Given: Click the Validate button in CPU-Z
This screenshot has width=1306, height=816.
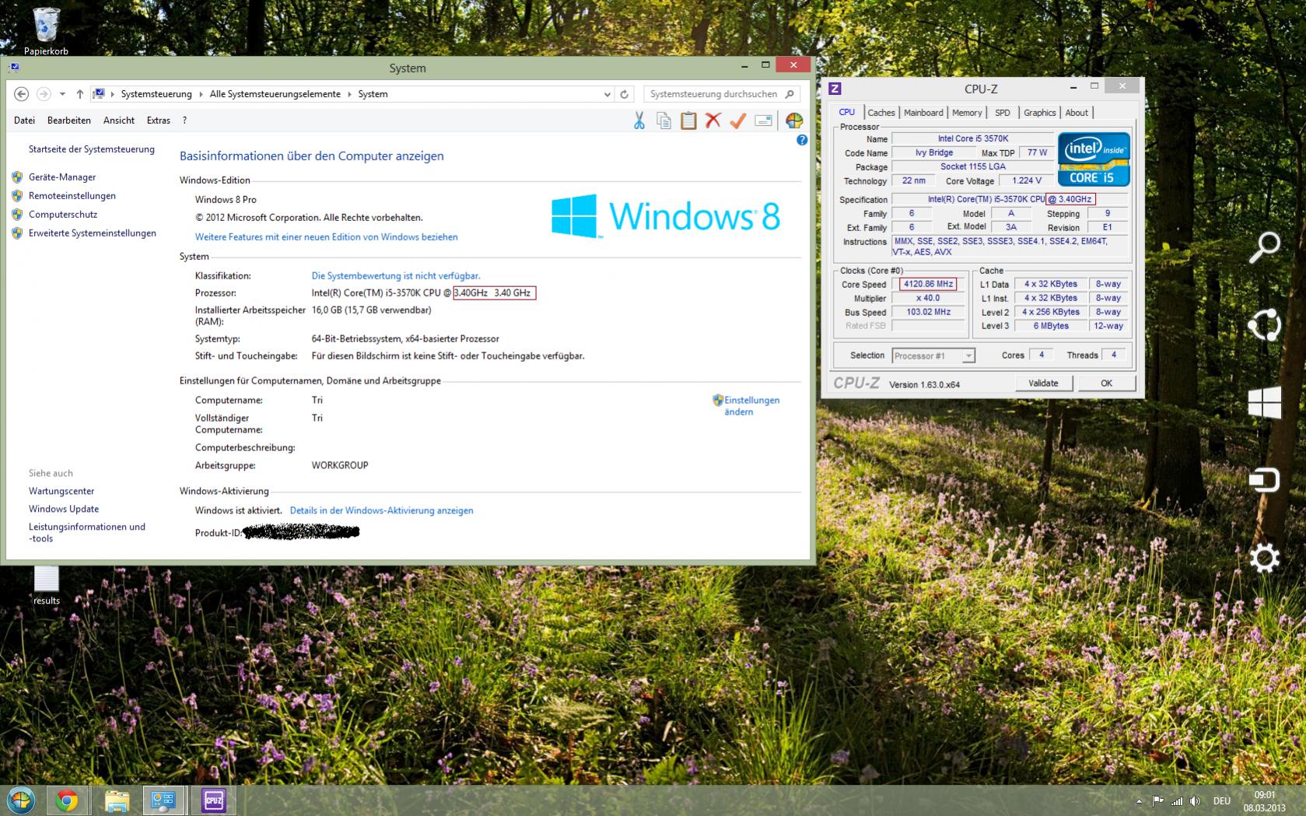Looking at the screenshot, I should [x=1043, y=383].
